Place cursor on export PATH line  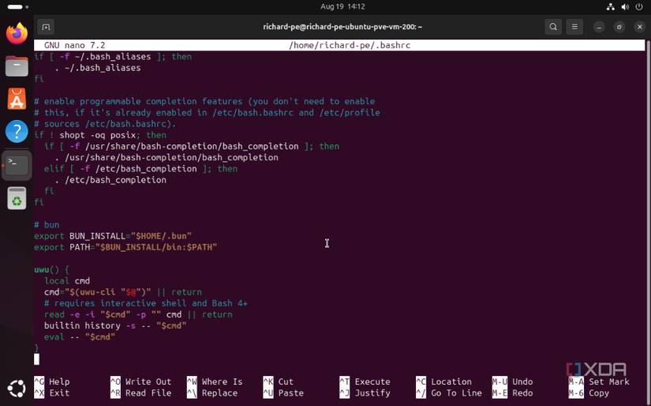pos(125,247)
